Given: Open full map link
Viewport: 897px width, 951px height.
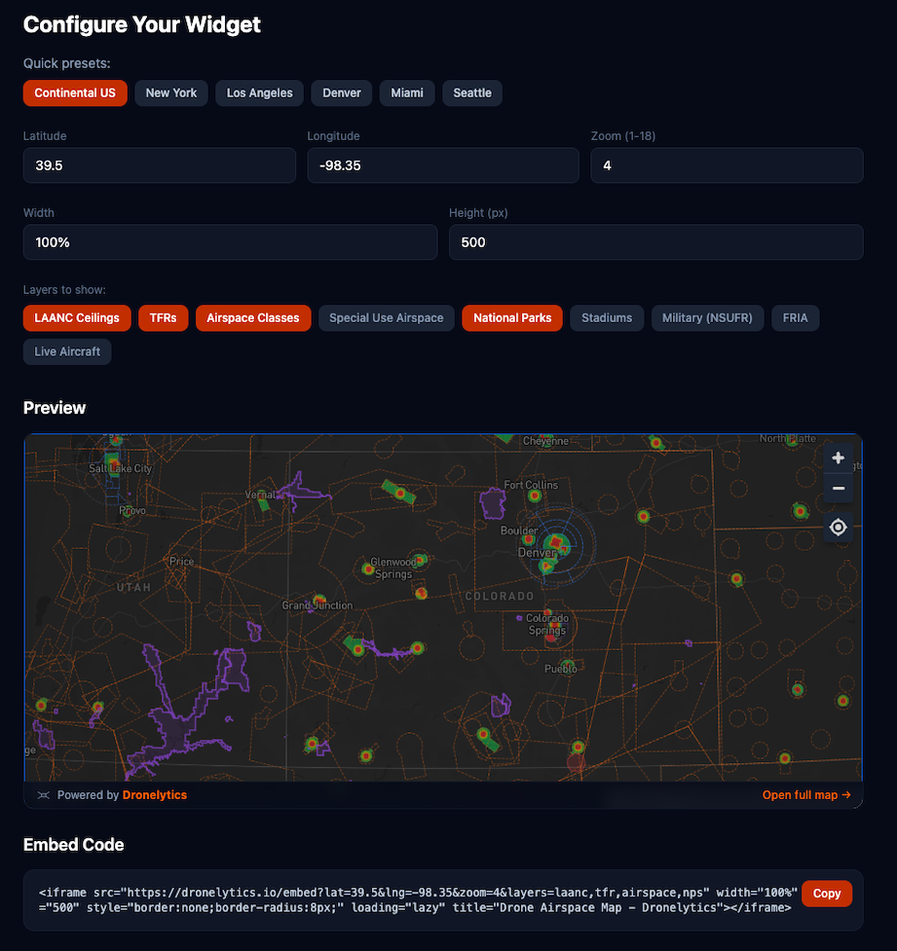Looking at the screenshot, I should click(x=806, y=795).
